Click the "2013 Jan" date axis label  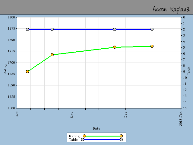181,118
